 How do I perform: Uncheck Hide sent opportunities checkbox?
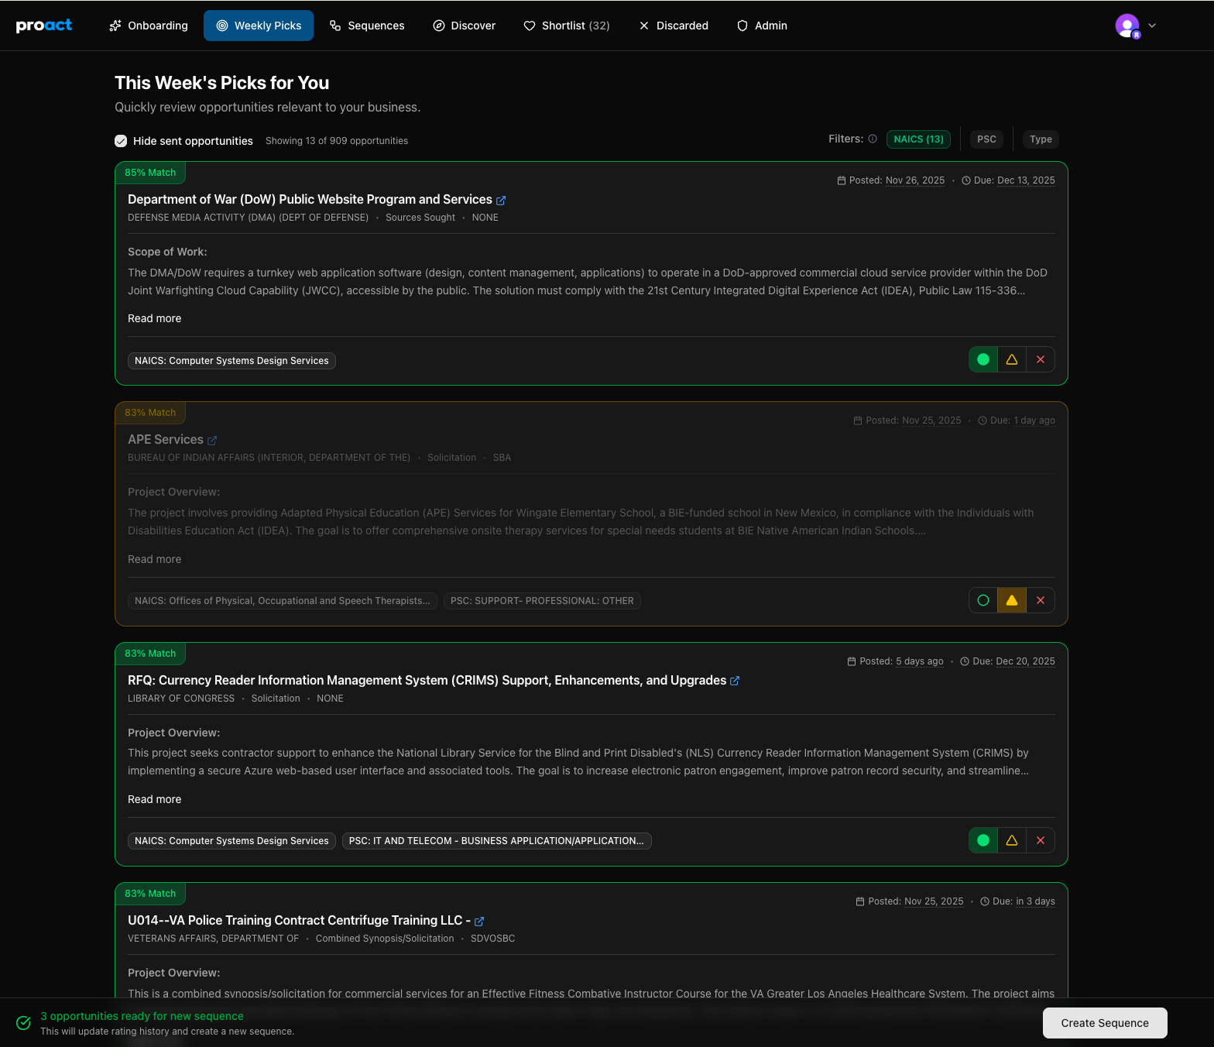pyautogui.click(x=121, y=141)
